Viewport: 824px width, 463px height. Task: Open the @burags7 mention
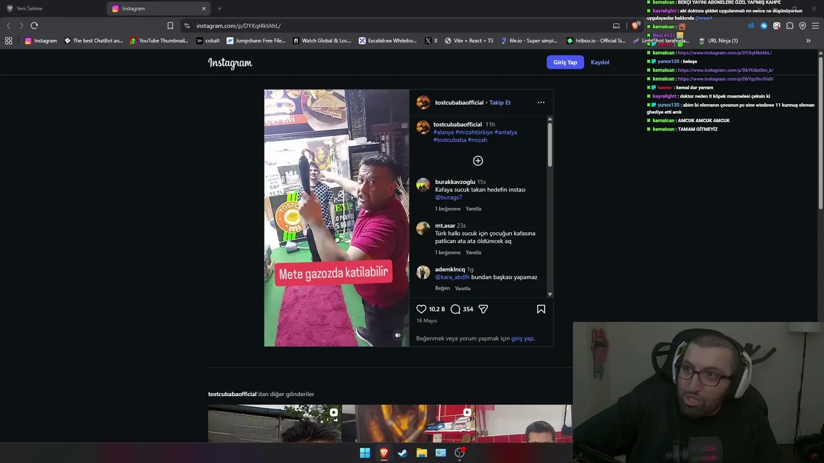pyautogui.click(x=449, y=197)
